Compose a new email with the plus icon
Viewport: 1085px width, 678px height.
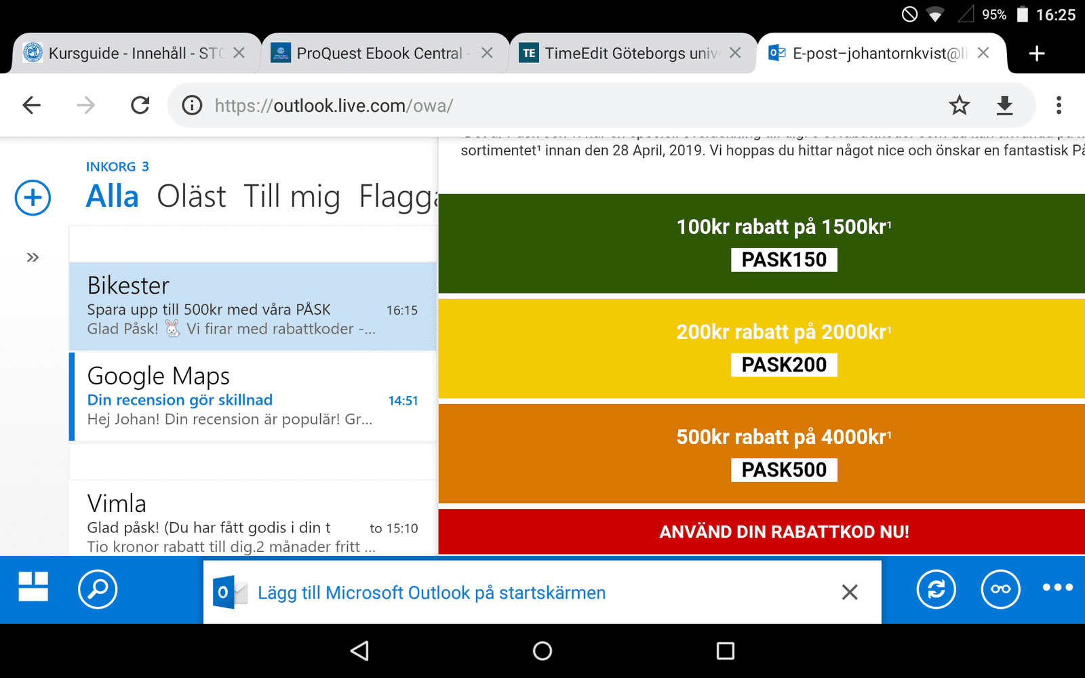click(33, 198)
